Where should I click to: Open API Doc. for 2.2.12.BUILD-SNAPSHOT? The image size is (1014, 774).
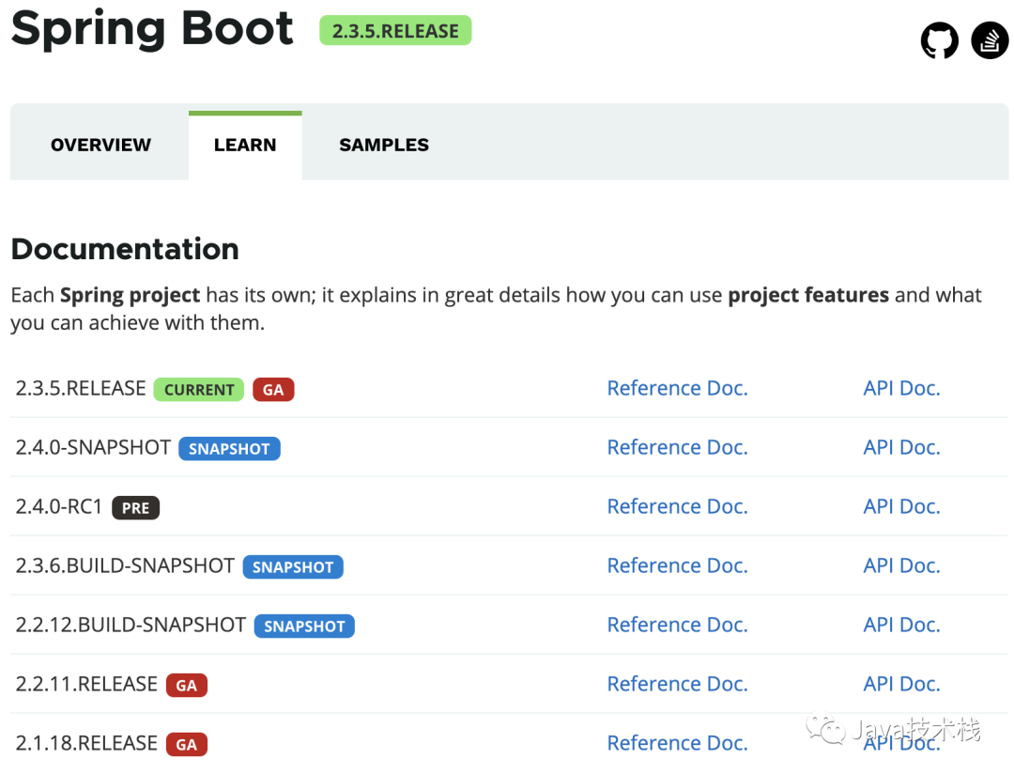pos(901,625)
